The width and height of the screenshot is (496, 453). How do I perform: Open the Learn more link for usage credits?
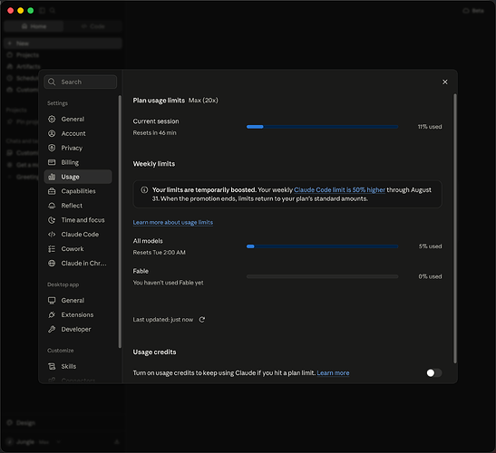pos(333,373)
